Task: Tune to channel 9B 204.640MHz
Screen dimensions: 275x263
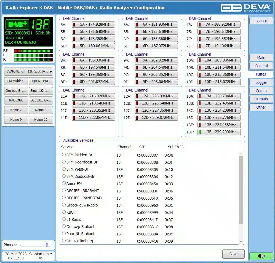Action: click(156, 68)
